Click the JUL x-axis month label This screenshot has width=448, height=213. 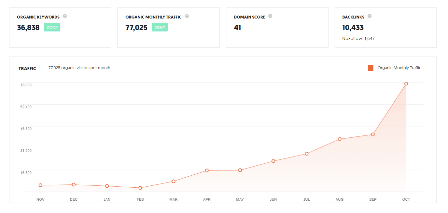coord(307,199)
